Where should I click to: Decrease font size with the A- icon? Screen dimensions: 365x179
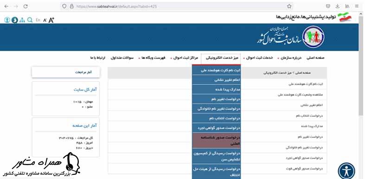(x=45, y=20)
